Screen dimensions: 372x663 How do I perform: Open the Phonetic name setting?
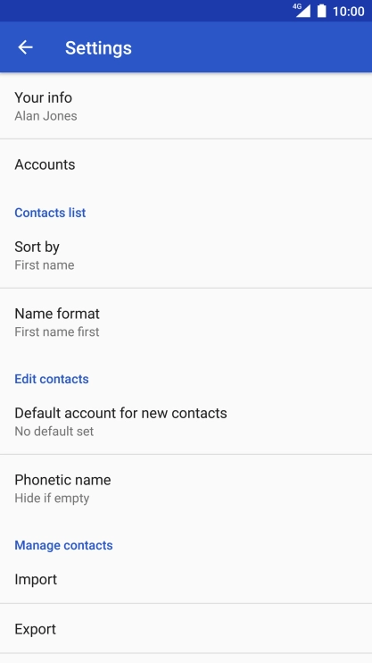click(186, 489)
